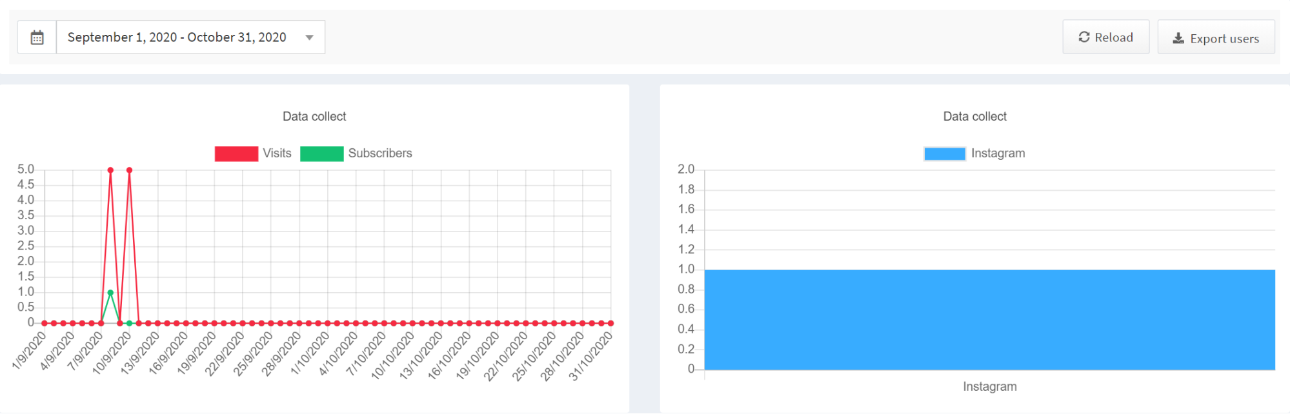This screenshot has width=1290, height=414.
Task: Expand the date range dropdown arrow
Action: (x=309, y=37)
